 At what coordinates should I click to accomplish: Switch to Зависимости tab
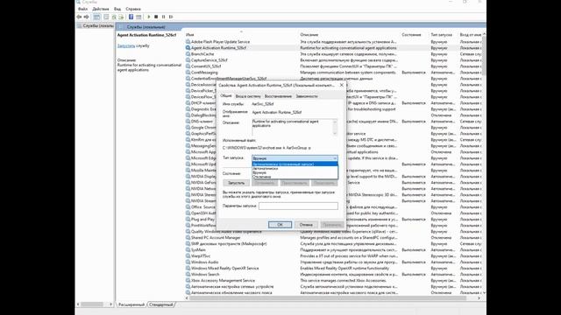307,96
